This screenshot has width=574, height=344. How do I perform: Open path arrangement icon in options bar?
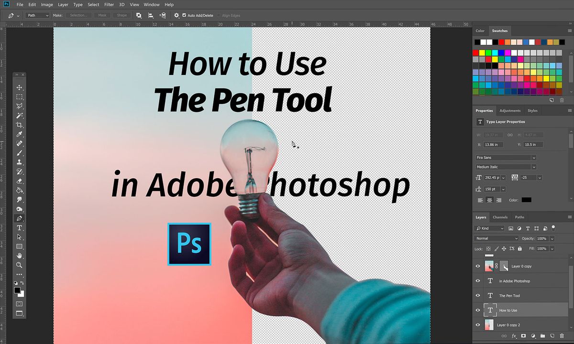(163, 15)
